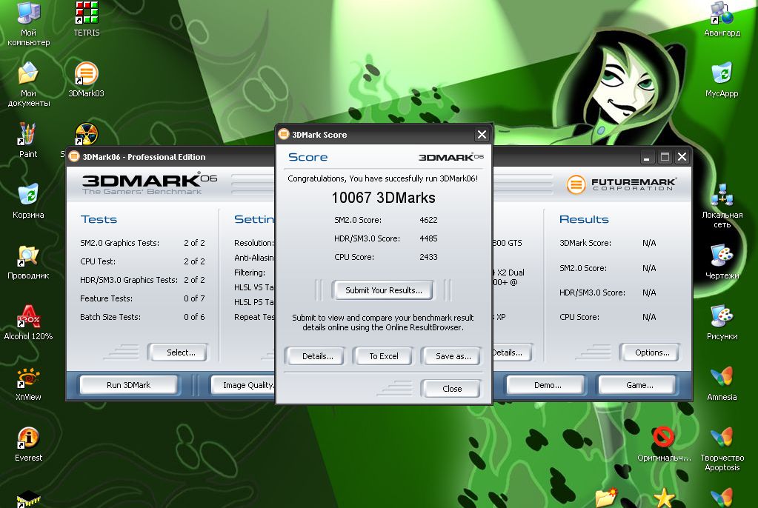Viewport: 758px width, 508px height.
Task: Launch the XnView desktop shortcut
Action: [x=28, y=384]
